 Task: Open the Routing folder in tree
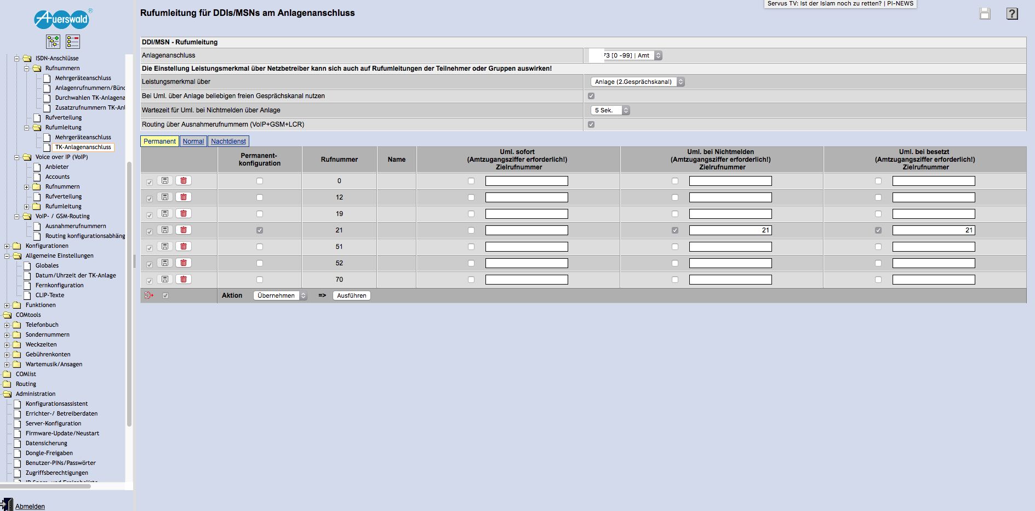[26, 384]
